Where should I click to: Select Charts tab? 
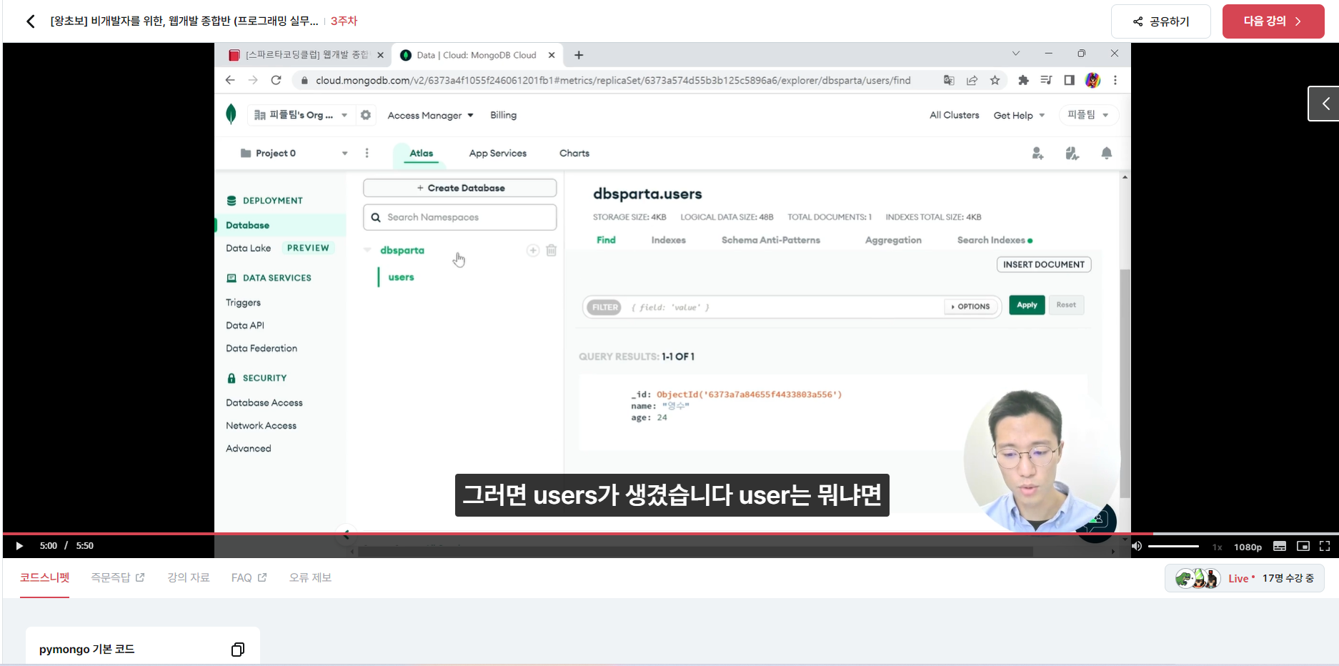(574, 153)
